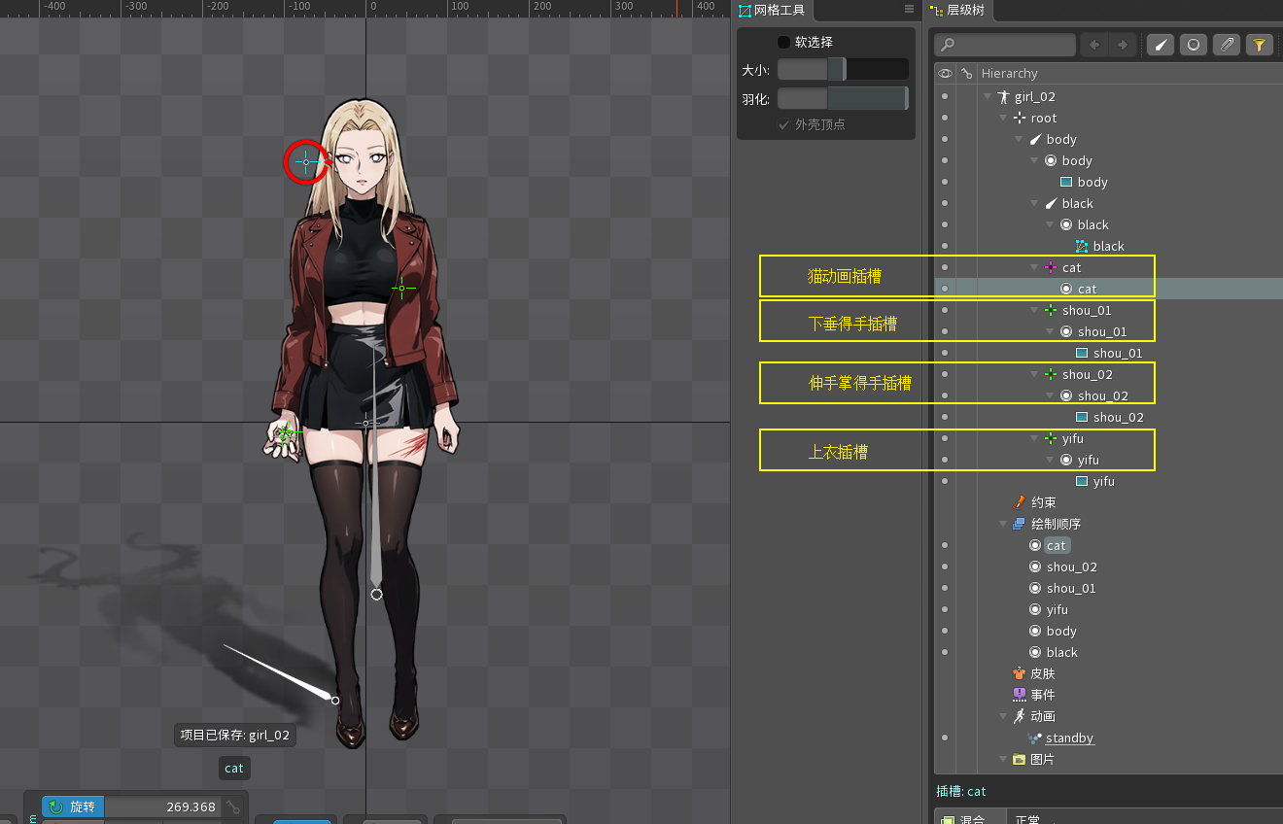Click the attachment filter paperclip button
1283x824 pixels.
click(1227, 45)
